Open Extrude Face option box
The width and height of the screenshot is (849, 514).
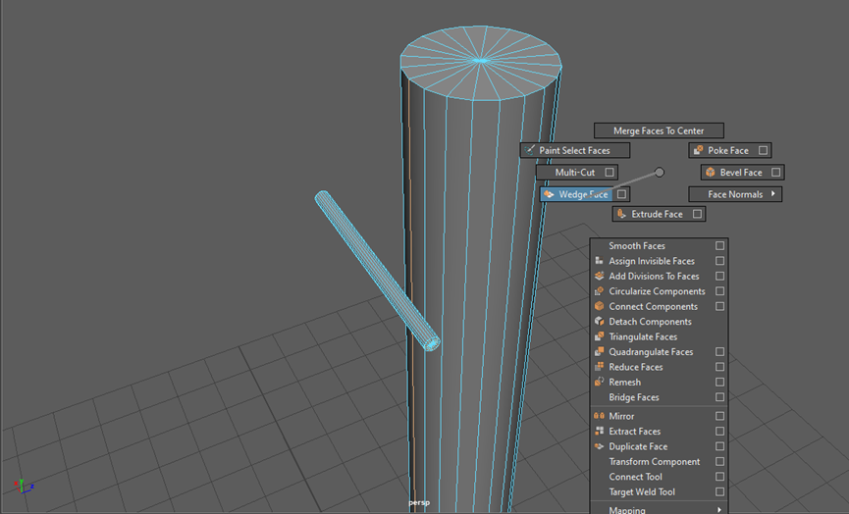click(698, 214)
